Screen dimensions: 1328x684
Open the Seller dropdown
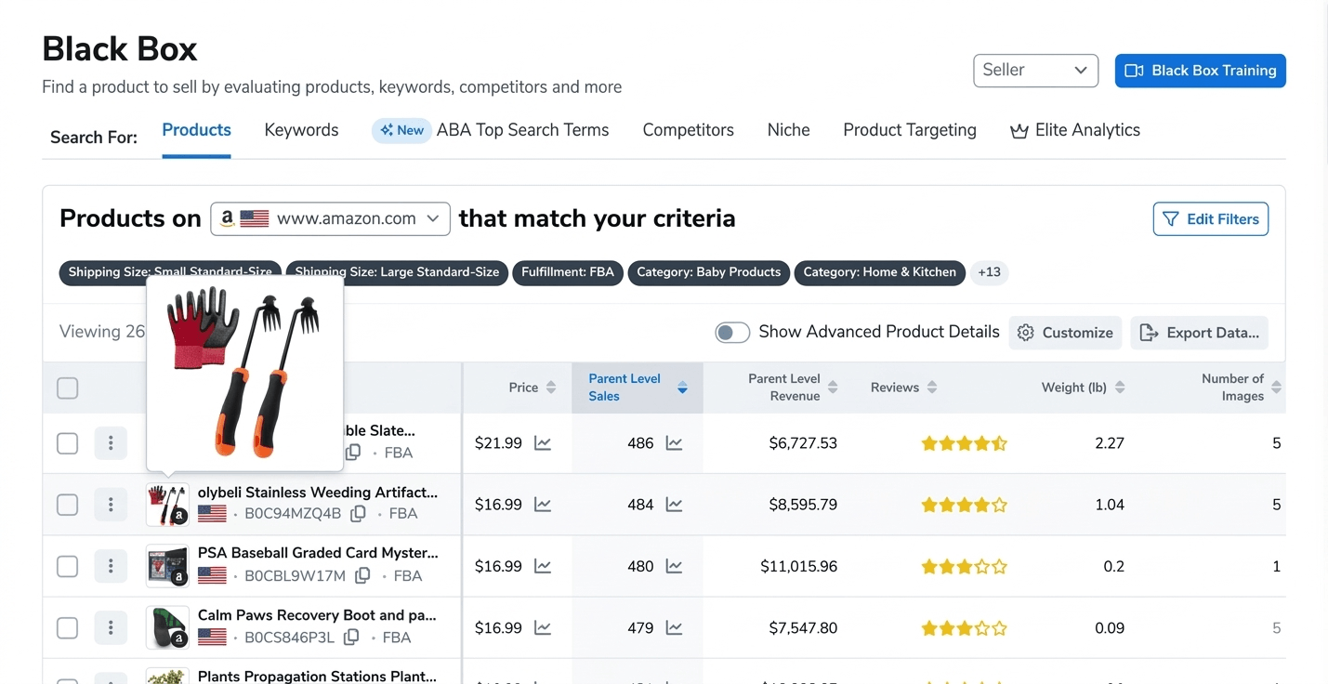pos(1035,71)
